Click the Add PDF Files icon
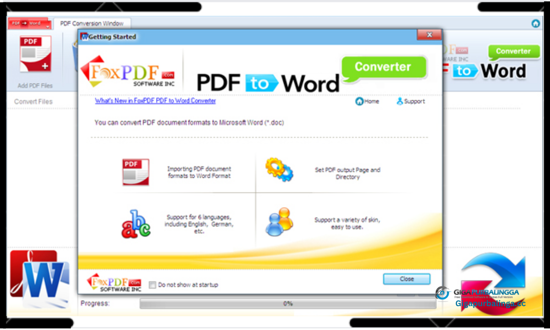Image resolution: width=550 pixels, height=330 pixels. click(35, 54)
